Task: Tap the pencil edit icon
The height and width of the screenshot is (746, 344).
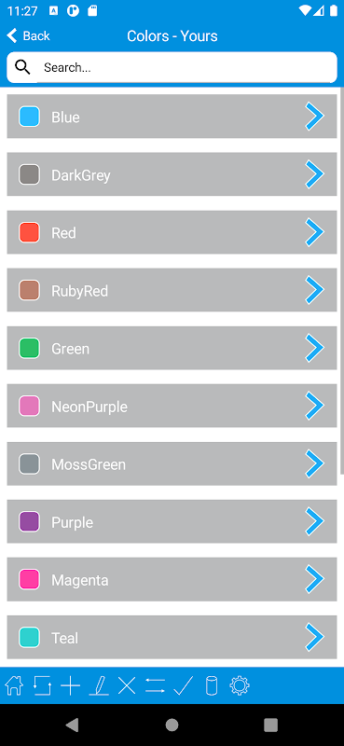Action: click(99, 685)
